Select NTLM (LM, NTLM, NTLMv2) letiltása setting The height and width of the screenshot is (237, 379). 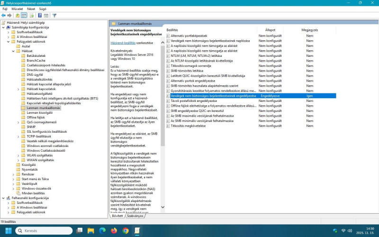point(196,56)
